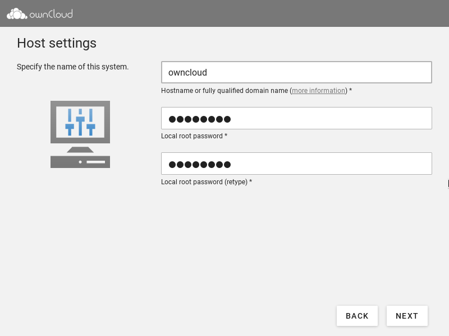Focus the Local root password field

[296, 118]
